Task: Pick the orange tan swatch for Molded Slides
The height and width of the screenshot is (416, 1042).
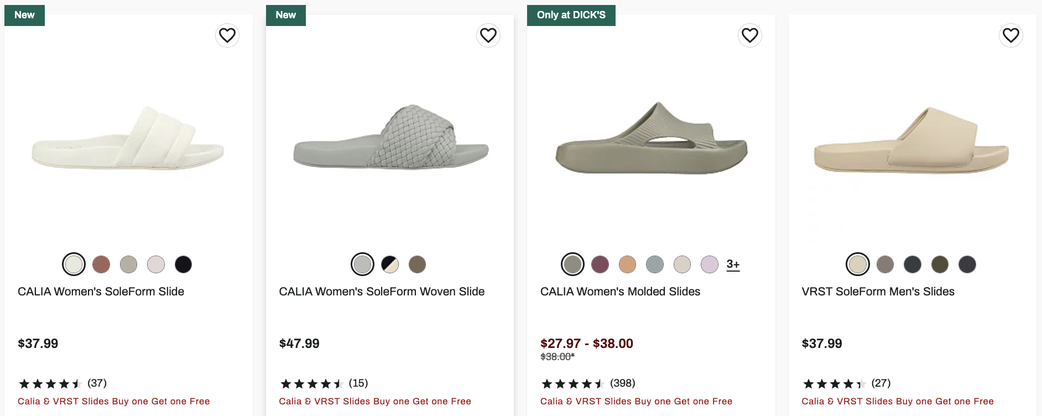Action: [627, 264]
